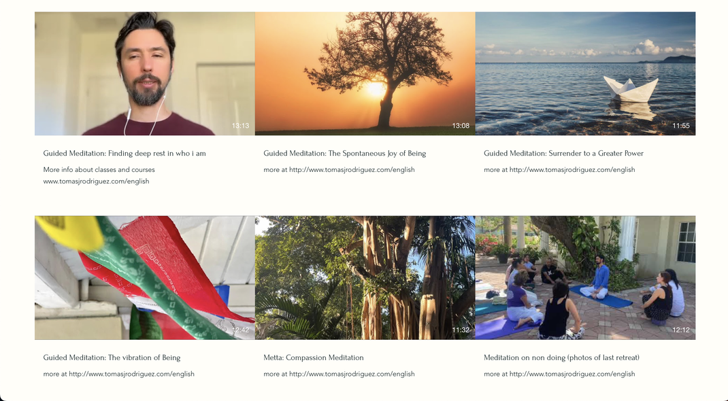The width and height of the screenshot is (728, 401).
Task: Open Meditation on non doing title
Action: pos(562,358)
